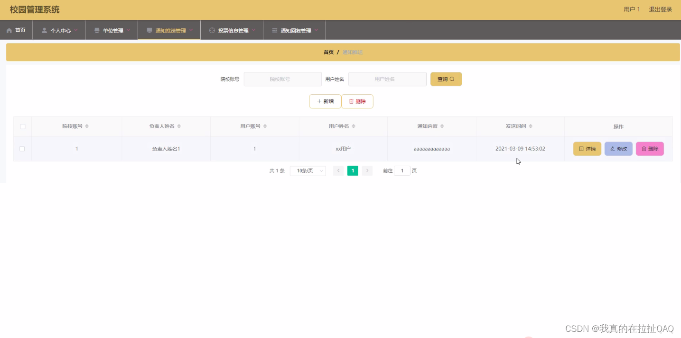Expand the 通知推送管理 menu arrow
This screenshot has width=681, height=338.
tap(191, 30)
